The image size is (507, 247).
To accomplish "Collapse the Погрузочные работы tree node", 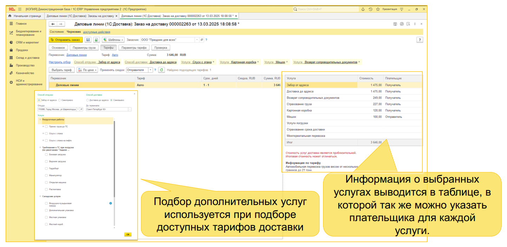I will 40,119.
